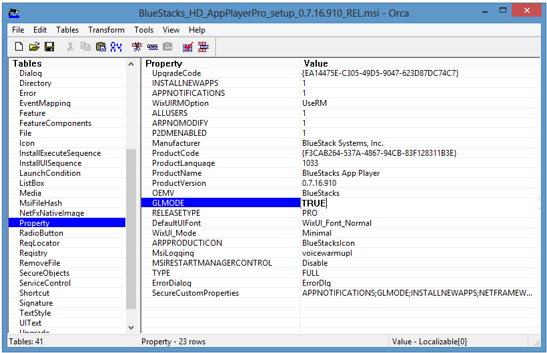Select the ServiceControl table
The image size is (547, 353).
tap(45, 283)
